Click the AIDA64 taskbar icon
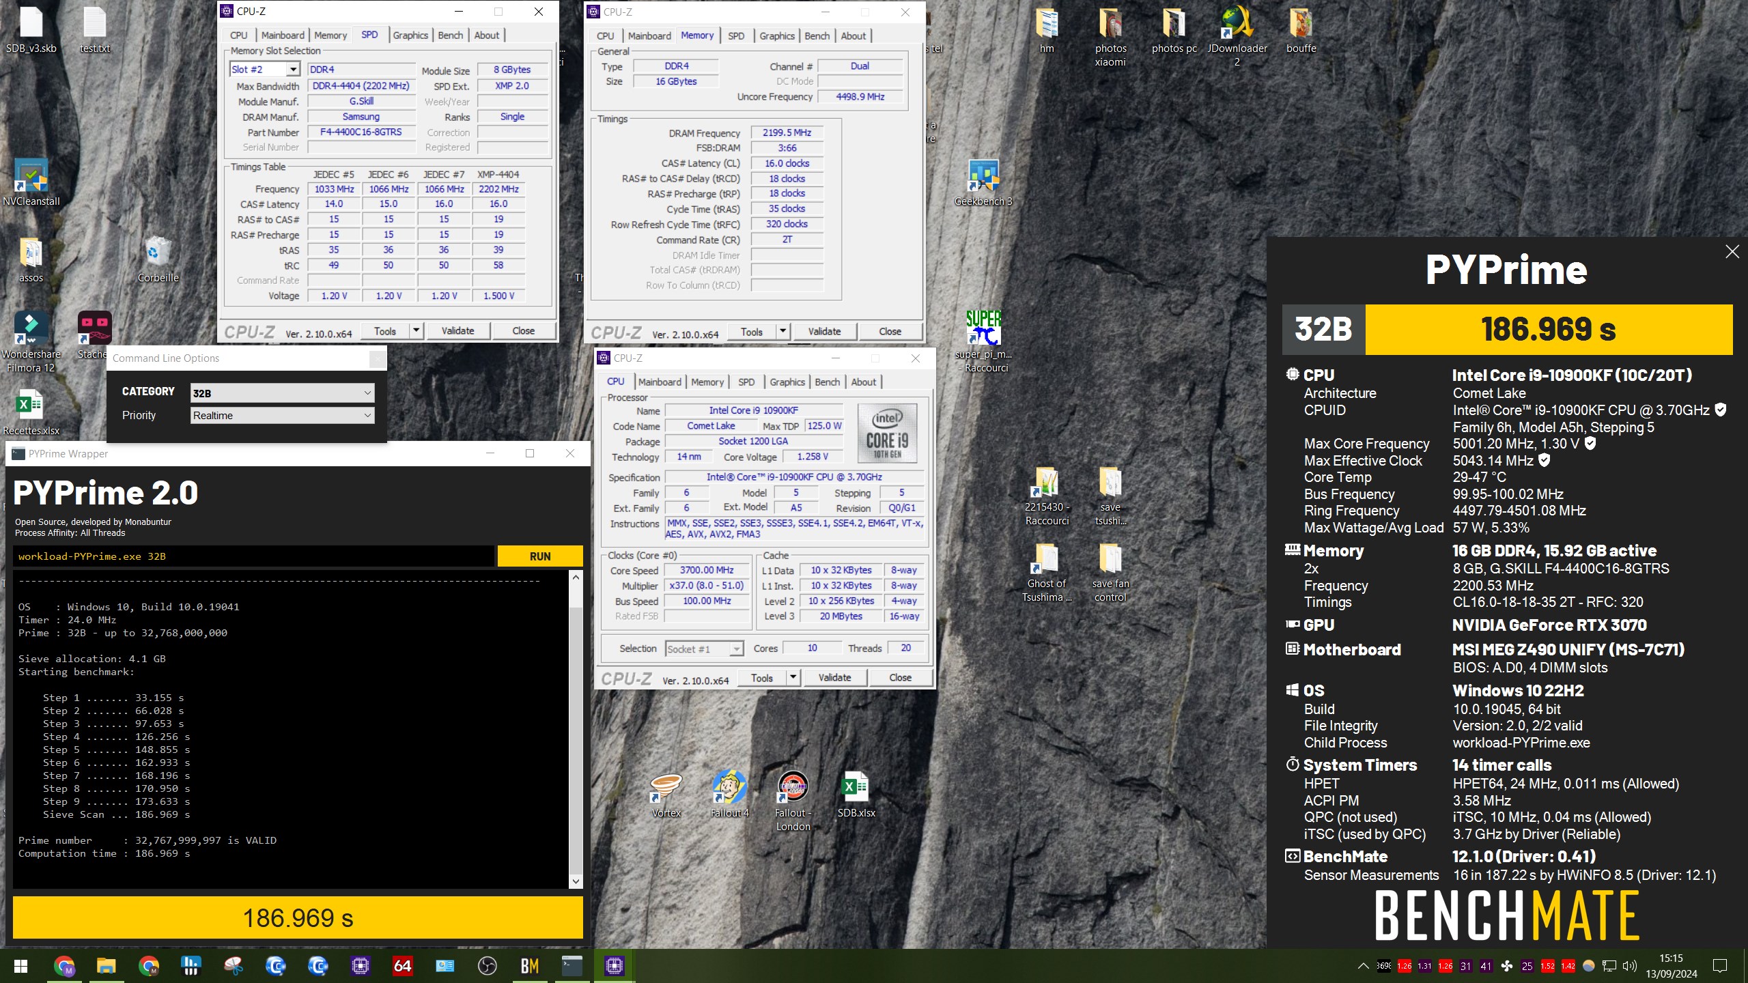 [403, 965]
